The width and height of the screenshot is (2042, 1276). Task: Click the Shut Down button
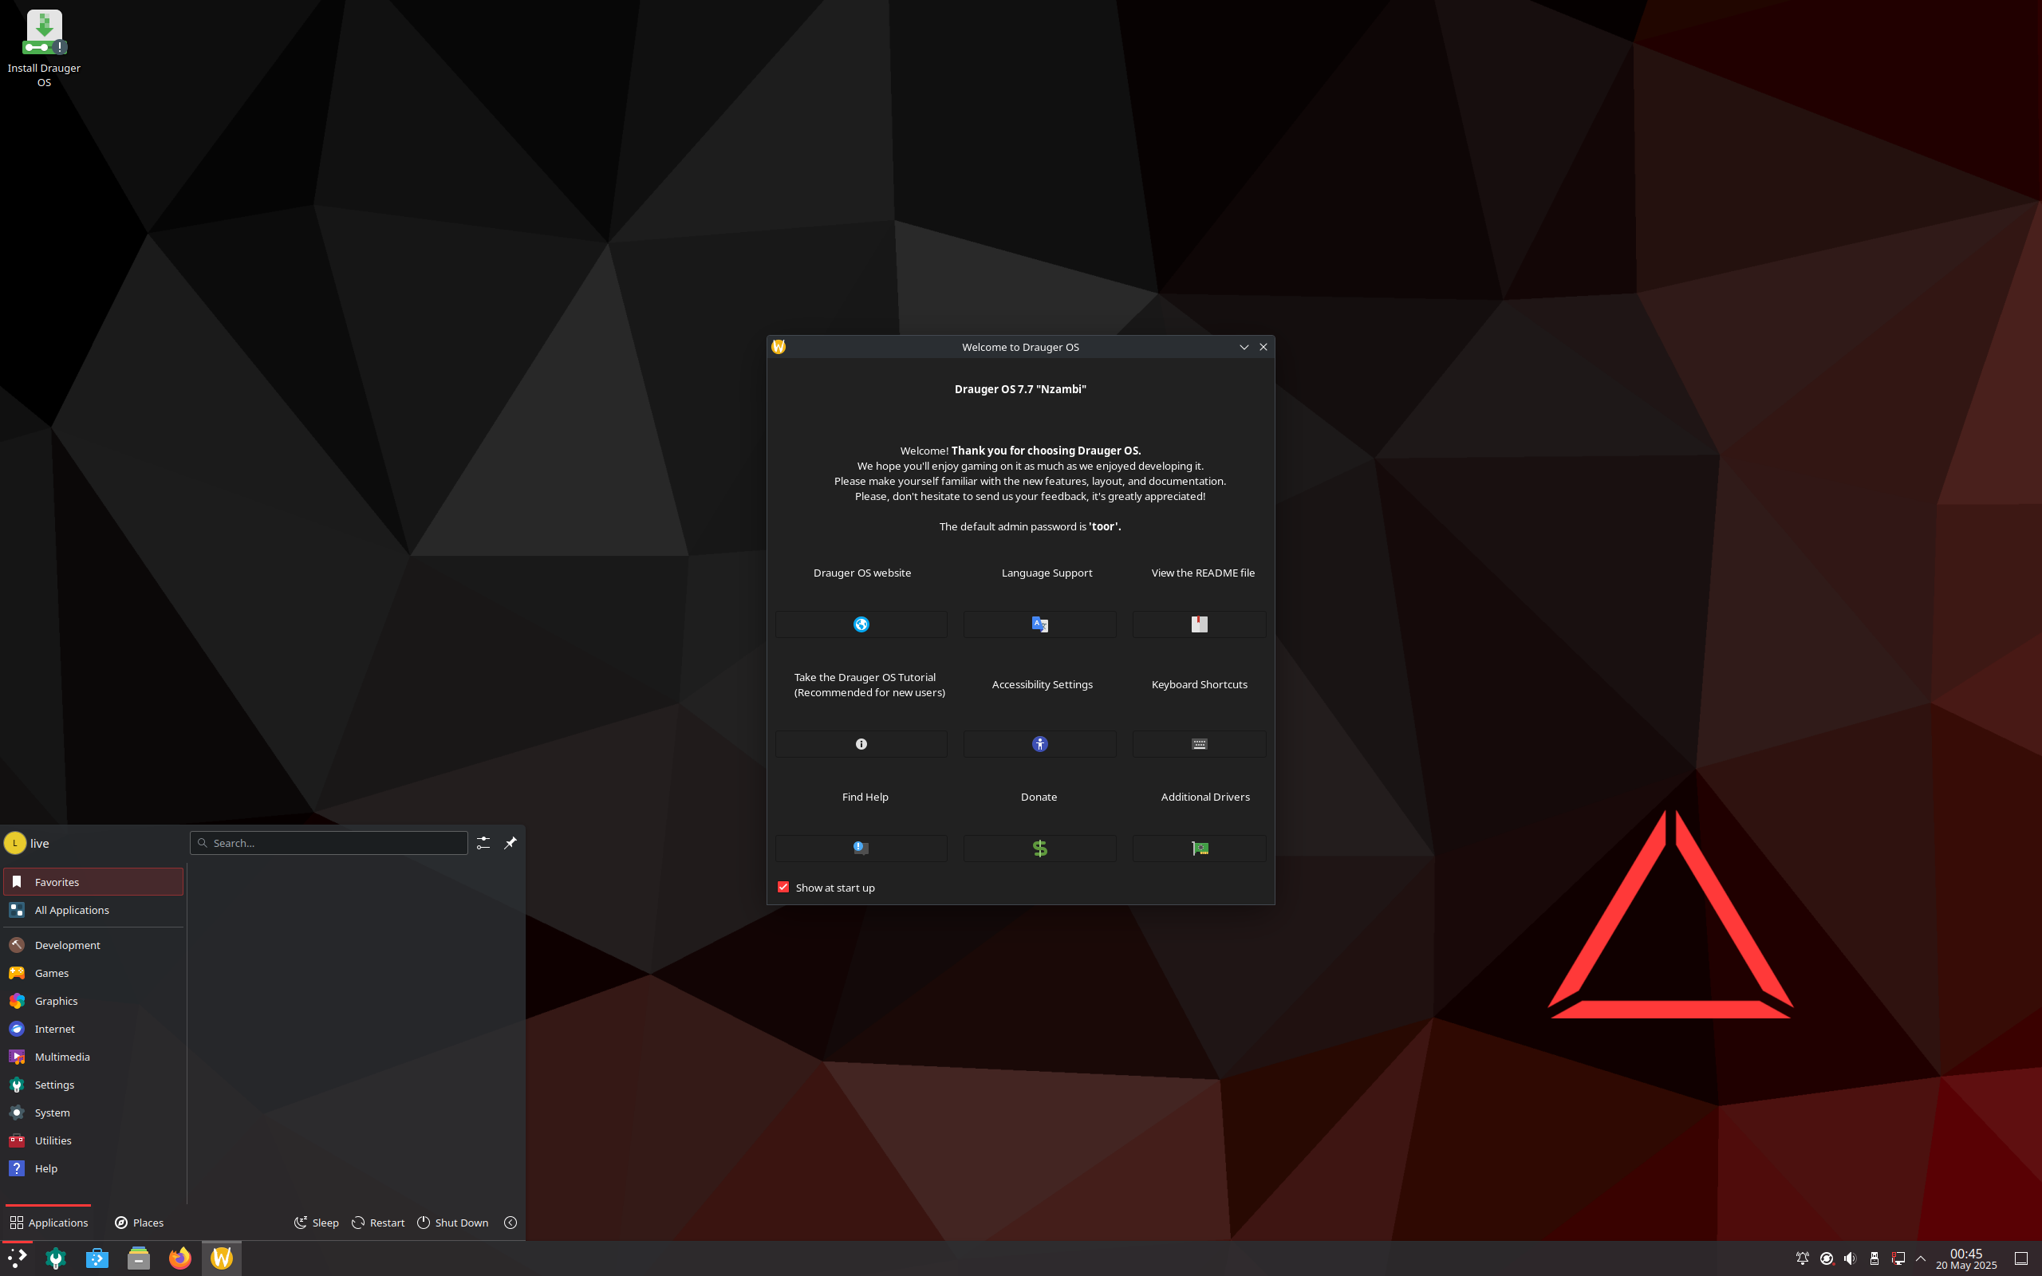pos(453,1223)
